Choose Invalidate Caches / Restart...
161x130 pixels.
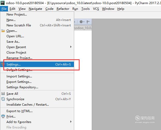pyautogui.click(x=37, y=105)
